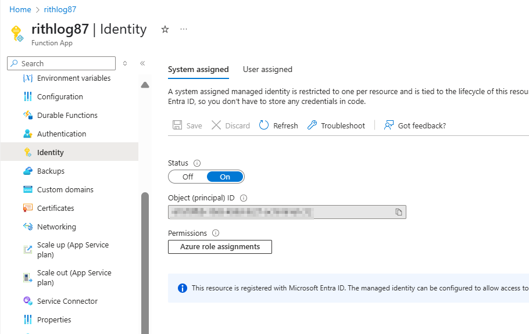Viewport: 529px width, 334px height.
Task: Click rithlog87 breadcrumb link
Action: coord(60,9)
